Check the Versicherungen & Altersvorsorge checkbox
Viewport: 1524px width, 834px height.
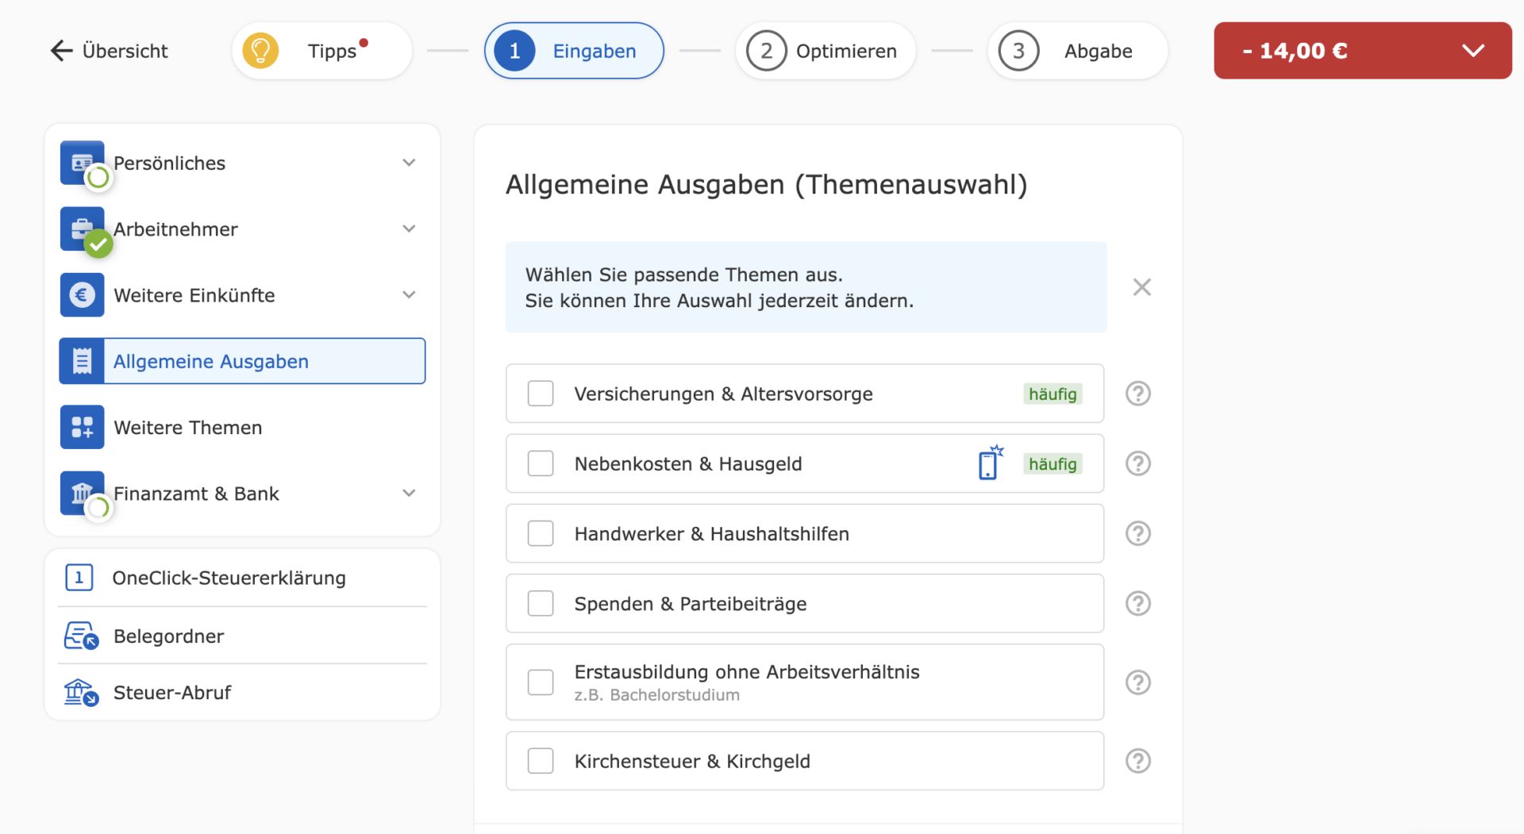[x=541, y=394]
